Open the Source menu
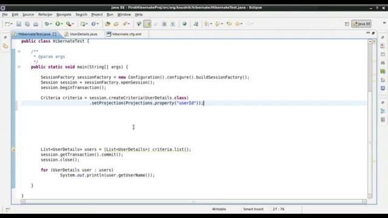This screenshot has width=388, height=218. pyautogui.click(x=28, y=15)
